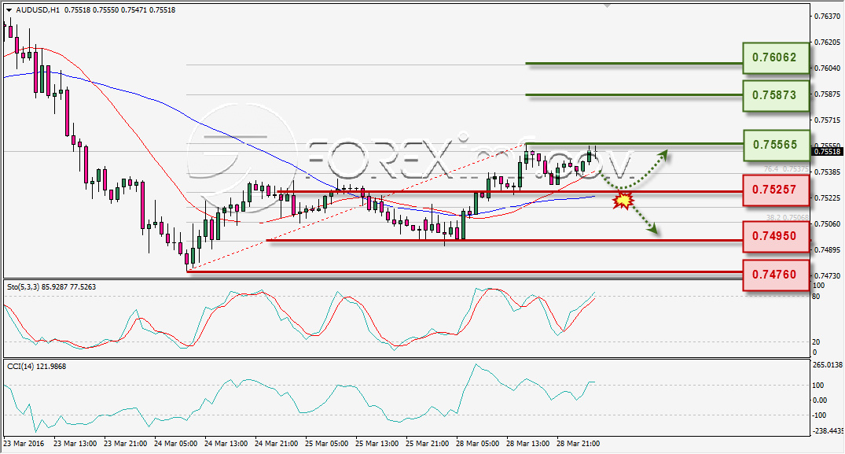
Task: Click price axis value 0.75385
Action: [827, 172]
